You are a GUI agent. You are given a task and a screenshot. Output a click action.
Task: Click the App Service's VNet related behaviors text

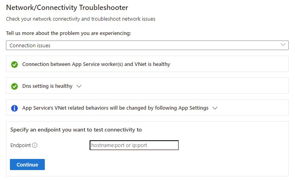pos(115,108)
